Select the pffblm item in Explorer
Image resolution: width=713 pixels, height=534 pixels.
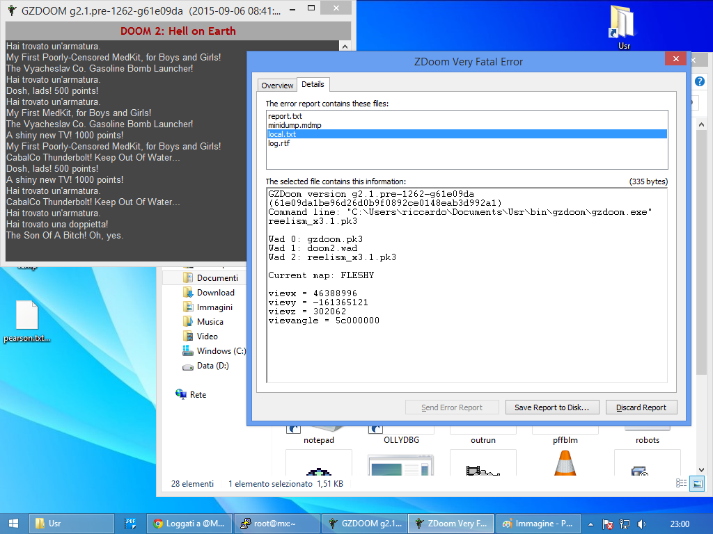565,436
